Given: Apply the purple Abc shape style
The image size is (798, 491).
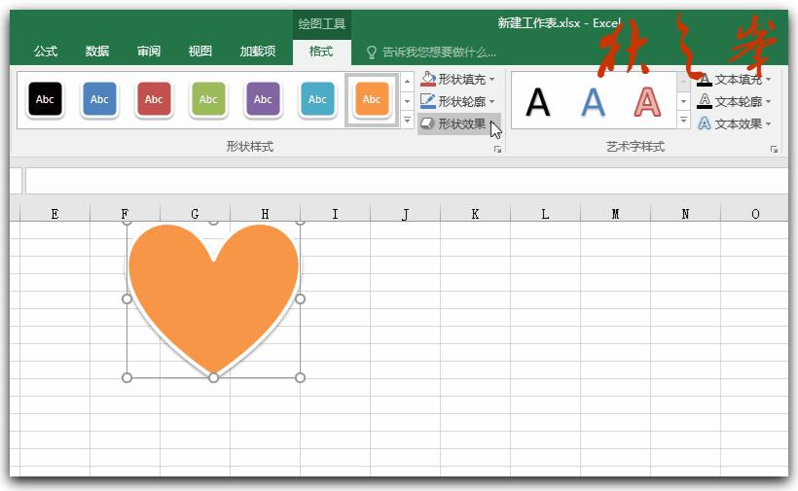Looking at the screenshot, I should click(263, 99).
